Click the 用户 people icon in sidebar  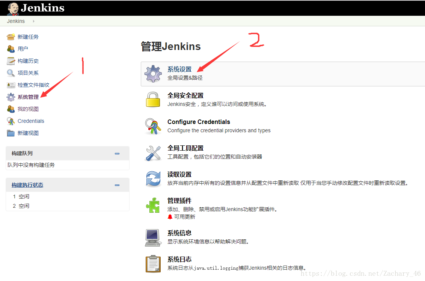(x=11, y=49)
